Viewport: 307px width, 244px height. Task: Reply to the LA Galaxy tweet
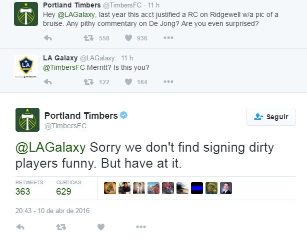click(48, 82)
